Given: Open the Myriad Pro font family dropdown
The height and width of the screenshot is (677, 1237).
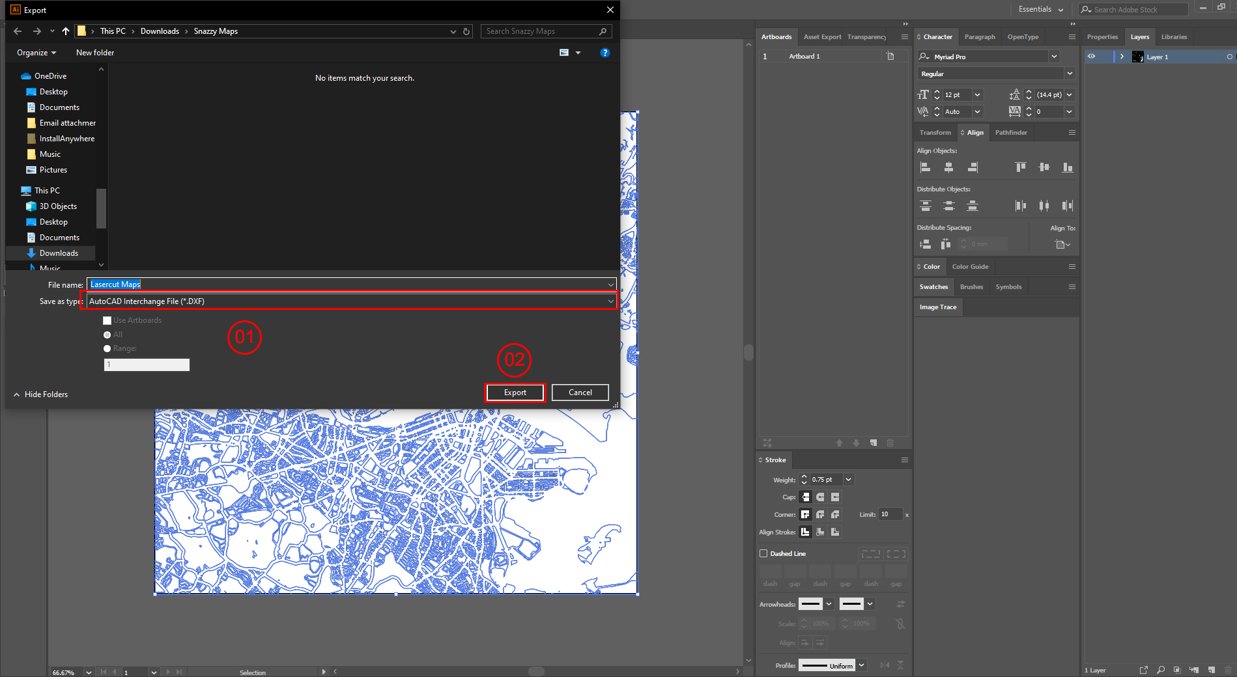Looking at the screenshot, I should [1054, 57].
